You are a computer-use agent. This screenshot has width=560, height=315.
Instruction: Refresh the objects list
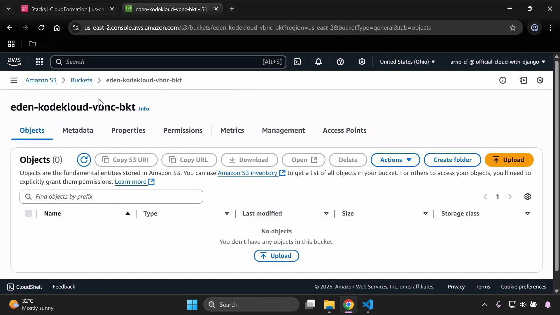(84, 160)
